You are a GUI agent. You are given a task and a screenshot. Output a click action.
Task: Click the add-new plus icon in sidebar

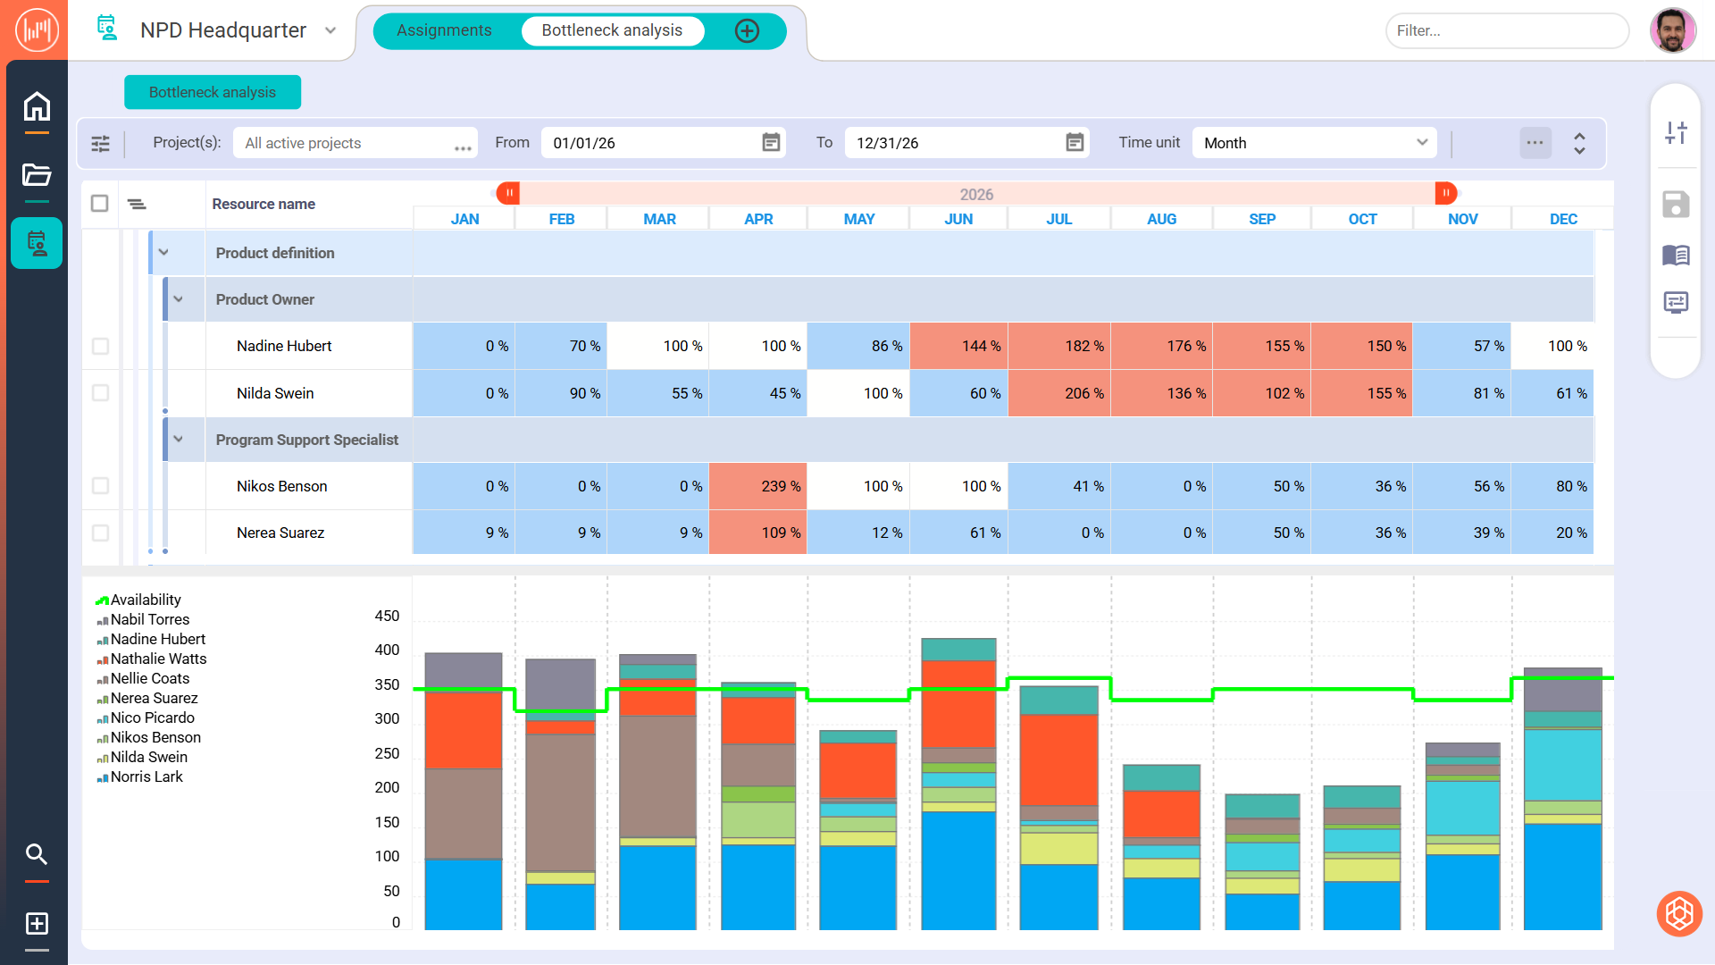pyautogui.click(x=37, y=923)
